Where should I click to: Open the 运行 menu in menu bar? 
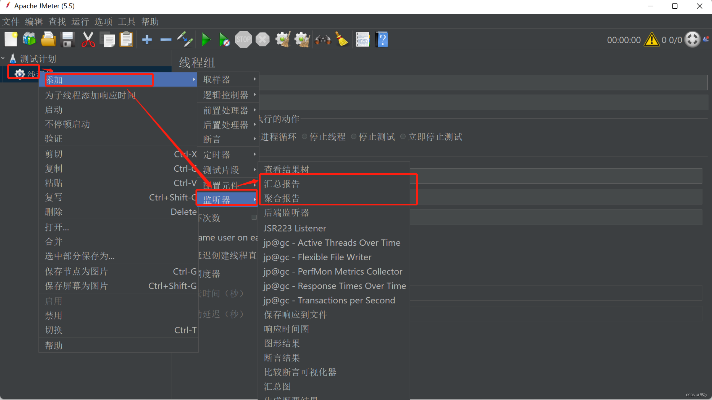click(x=80, y=22)
